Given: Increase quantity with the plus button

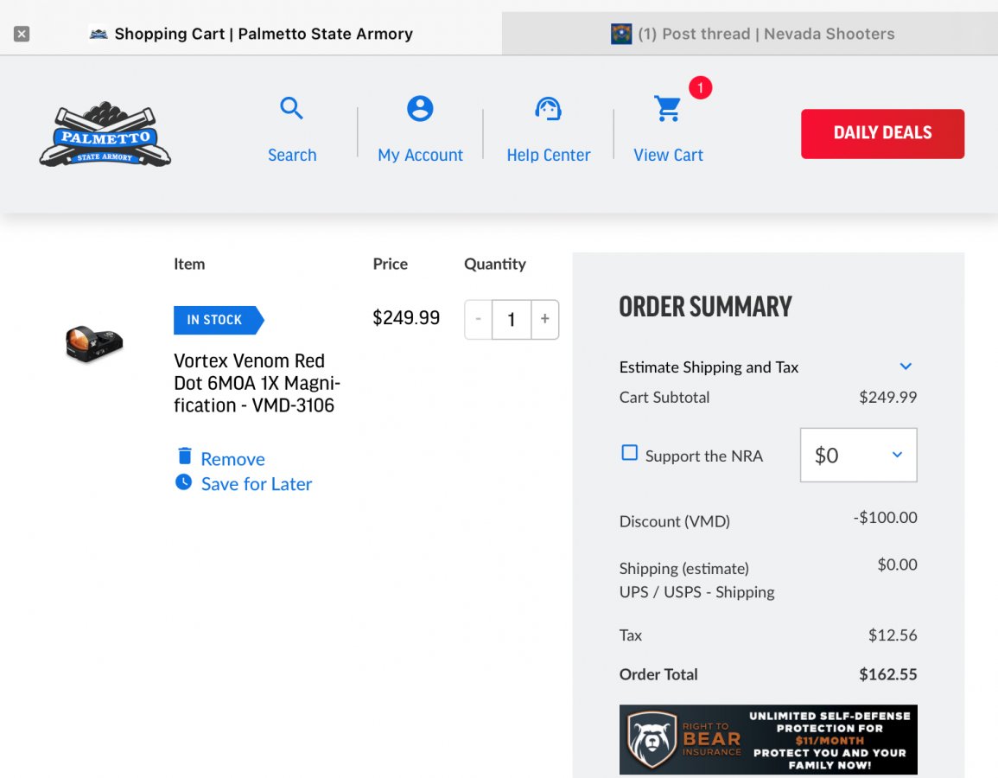Looking at the screenshot, I should click(544, 319).
